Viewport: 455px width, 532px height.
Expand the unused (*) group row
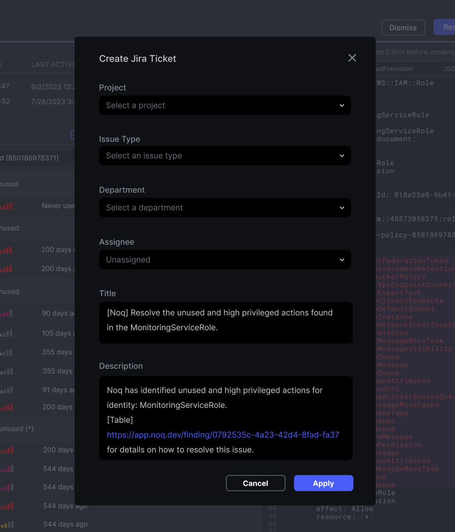[x=17, y=429]
